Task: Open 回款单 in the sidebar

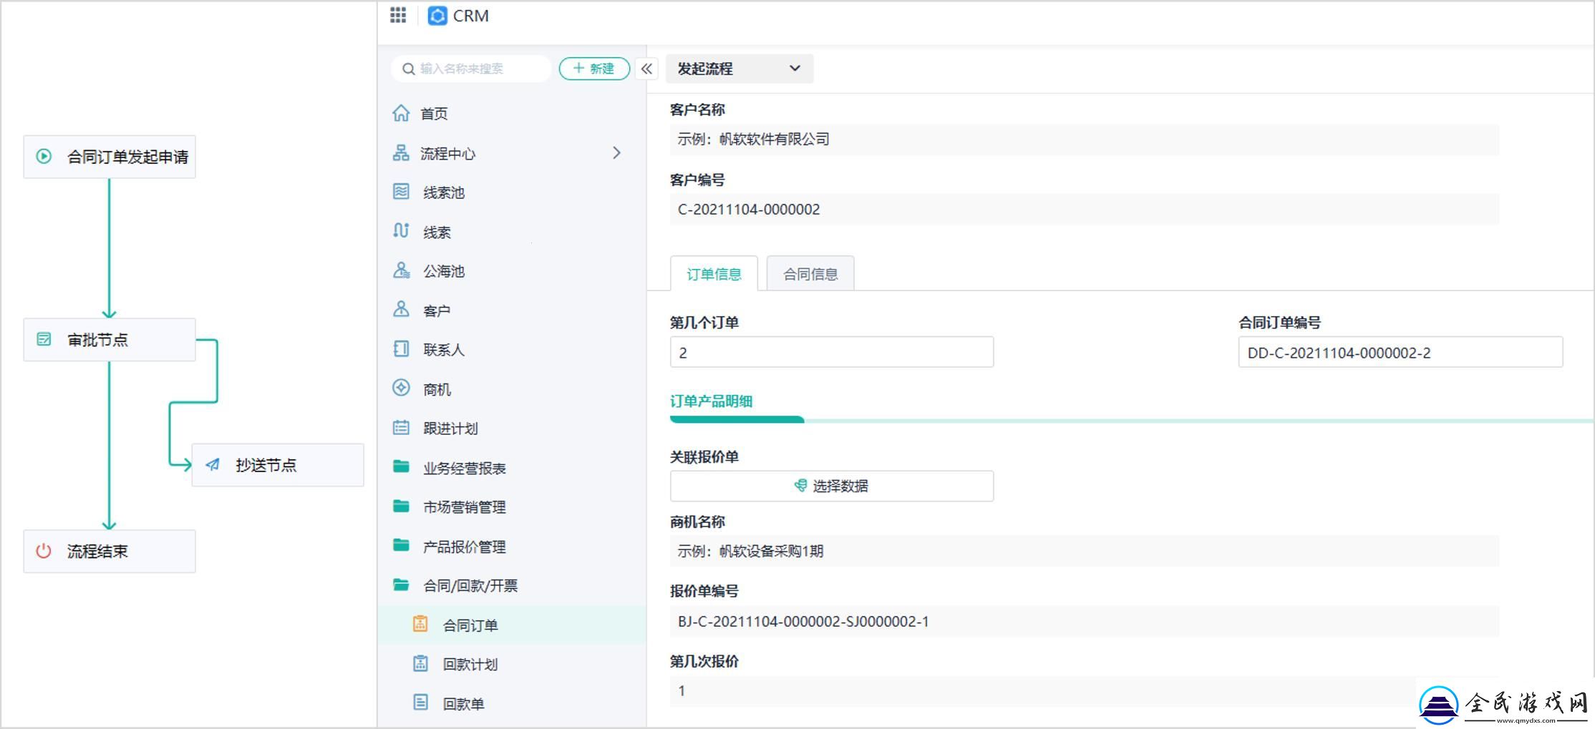Action: 512,703
